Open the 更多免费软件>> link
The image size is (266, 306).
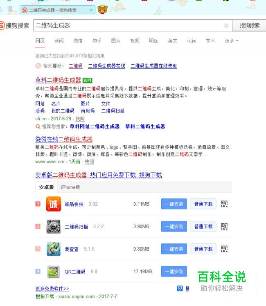52,289
